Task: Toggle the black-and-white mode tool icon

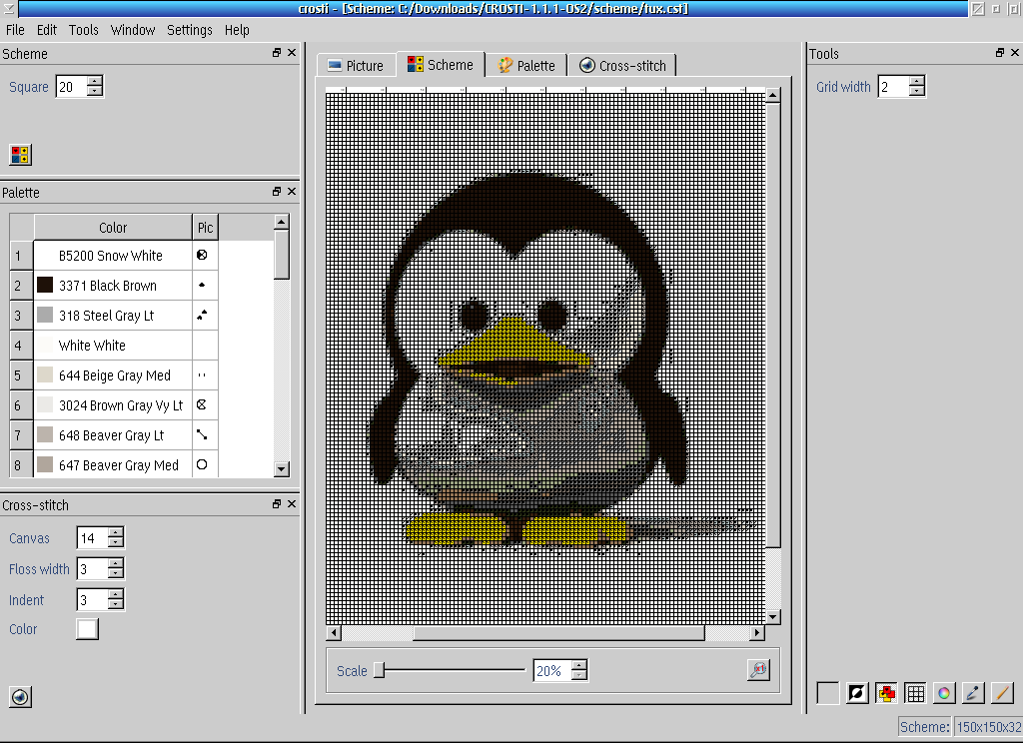Action: (x=857, y=693)
